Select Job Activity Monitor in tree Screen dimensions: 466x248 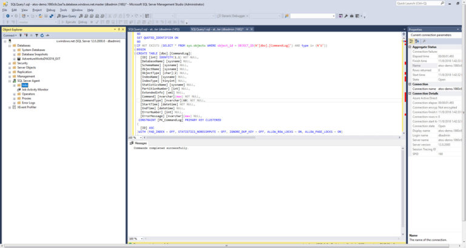click(x=35, y=89)
